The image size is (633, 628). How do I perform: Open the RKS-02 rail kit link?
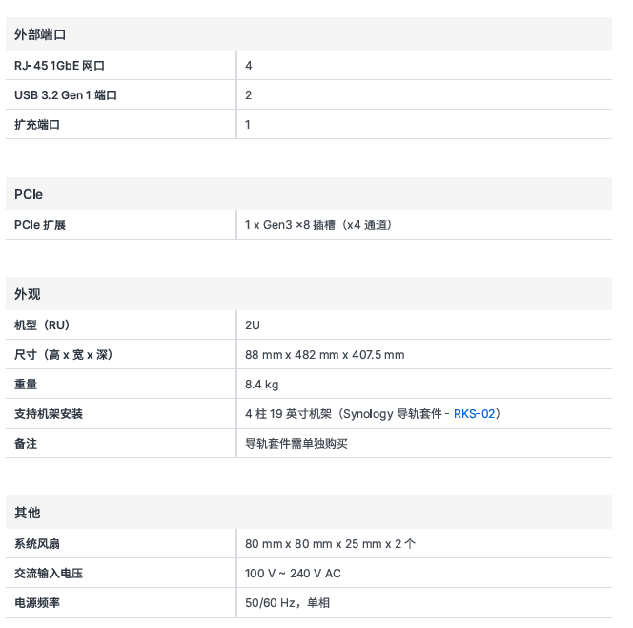coord(474,414)
